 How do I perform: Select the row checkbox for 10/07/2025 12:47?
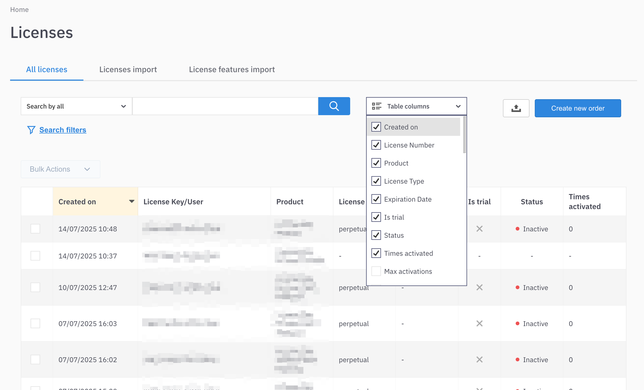pos(35,287)
